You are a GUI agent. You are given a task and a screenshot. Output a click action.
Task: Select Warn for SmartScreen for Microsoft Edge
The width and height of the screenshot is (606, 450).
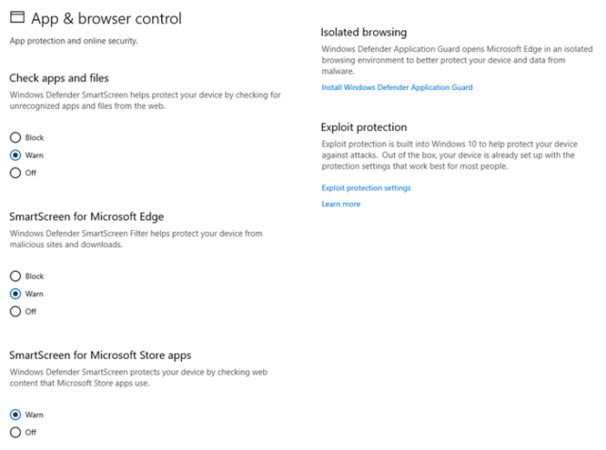[15, 294]
